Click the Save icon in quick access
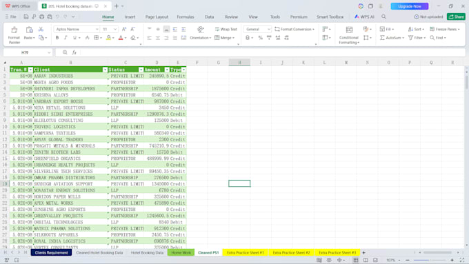The image size is (469, 264). point(26,17)
